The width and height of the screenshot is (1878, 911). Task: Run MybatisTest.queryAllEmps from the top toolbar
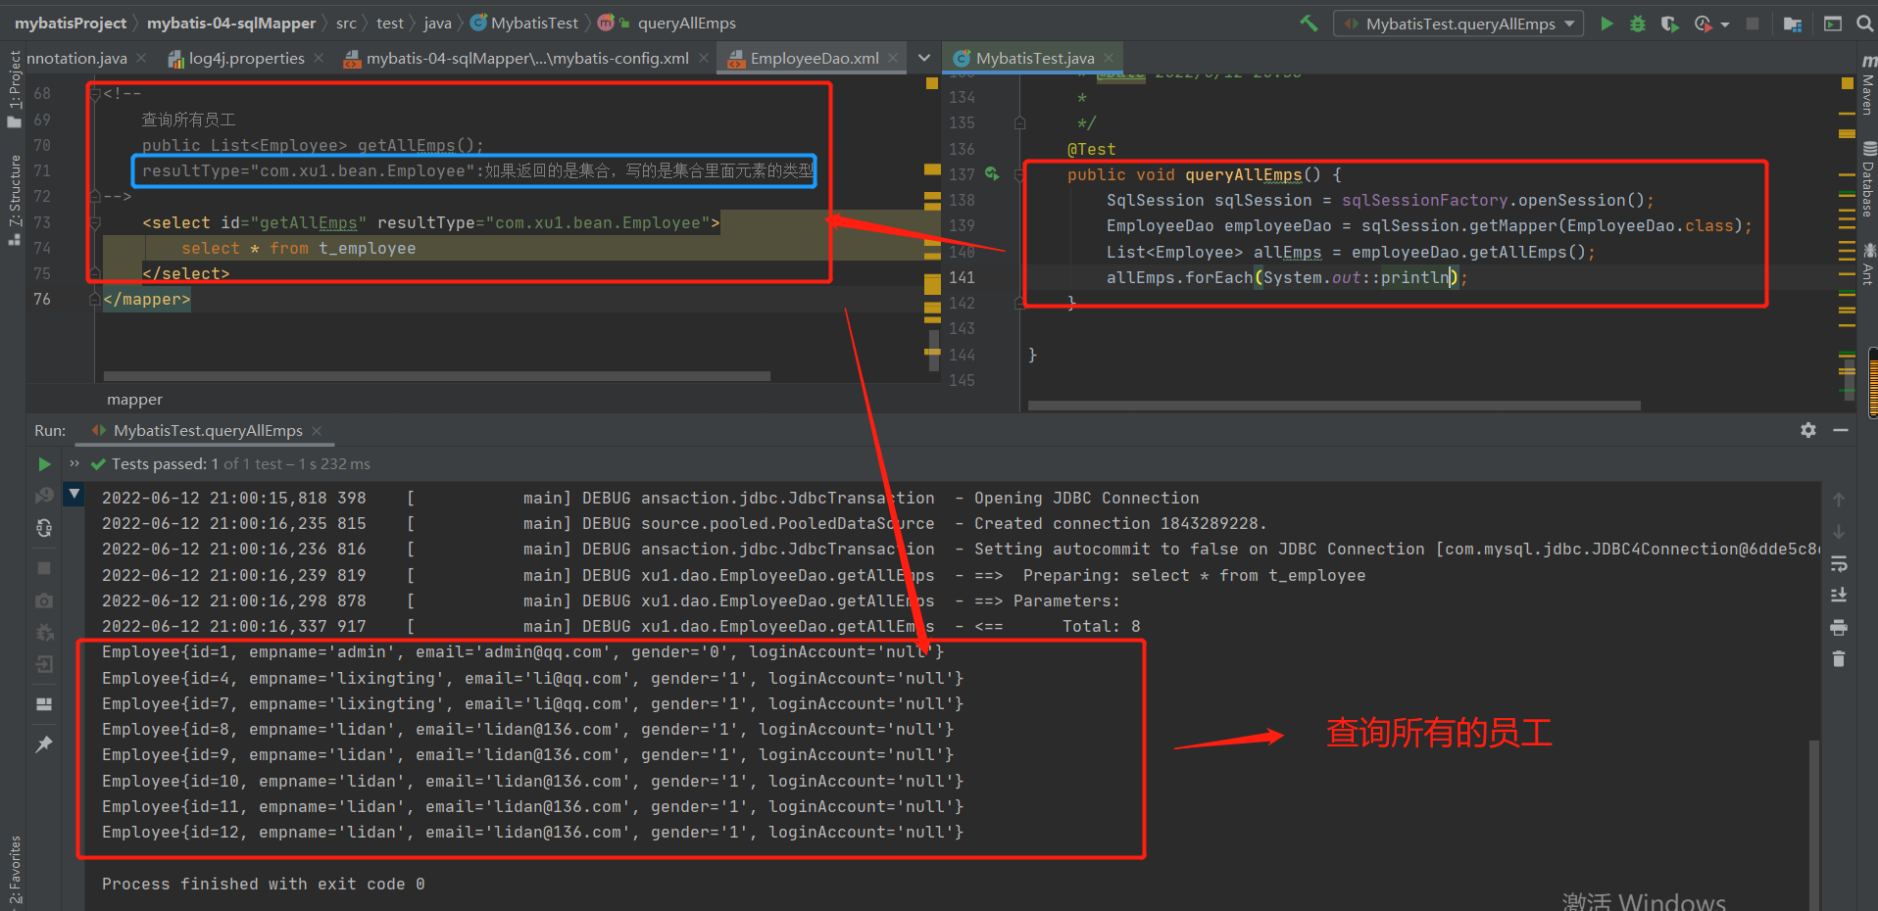pos(1606,24)
